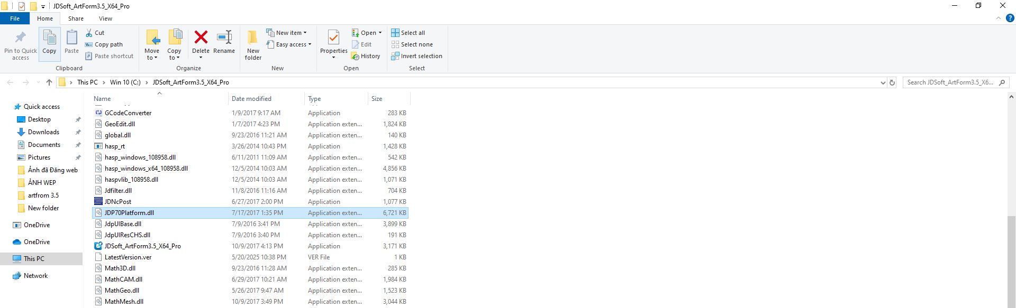Open Downloads in the sidebar

click(43, 132)
